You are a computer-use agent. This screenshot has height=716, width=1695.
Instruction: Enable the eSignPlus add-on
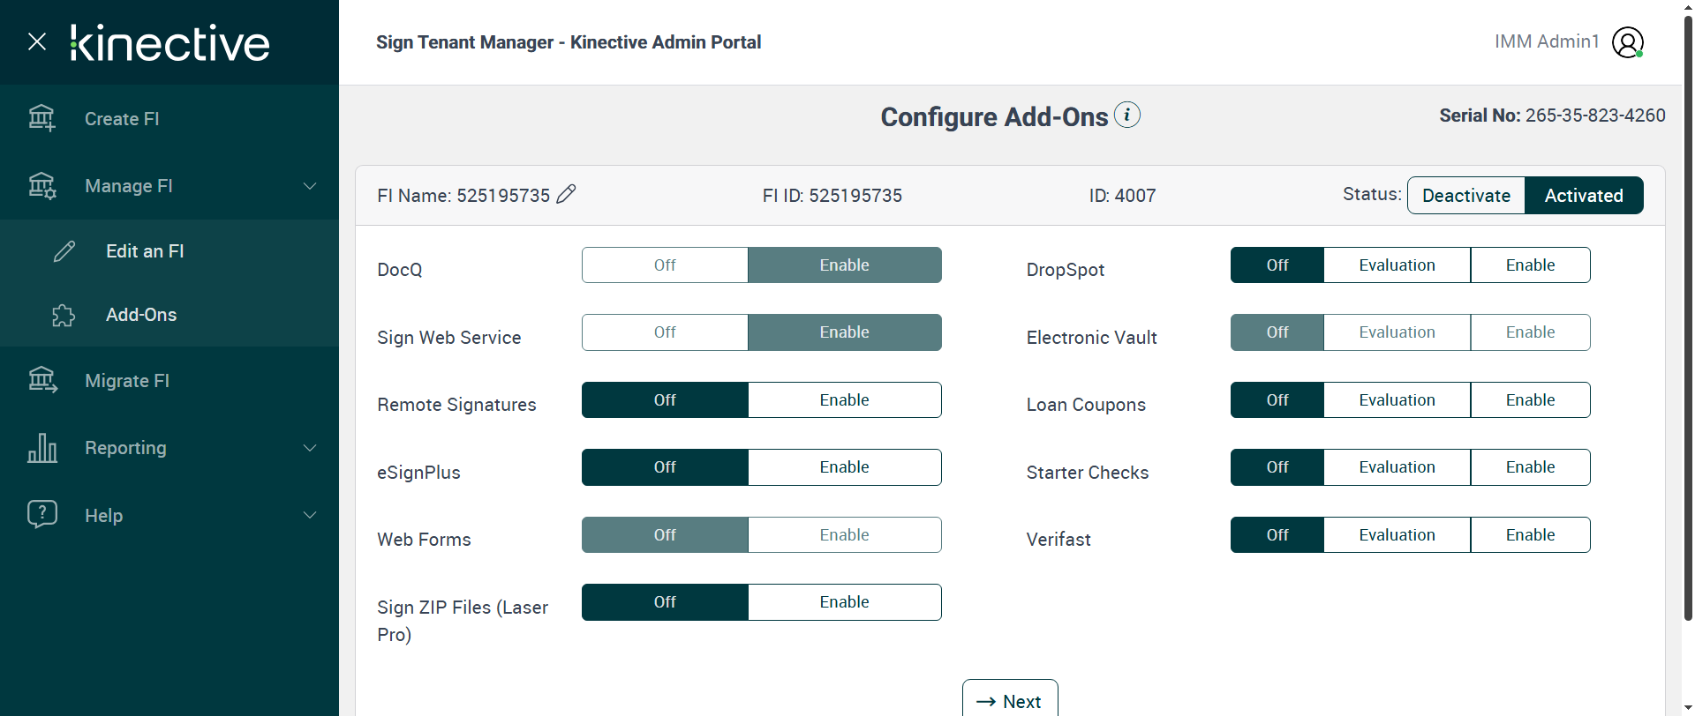pyautogui.click(x=844, y=467)
